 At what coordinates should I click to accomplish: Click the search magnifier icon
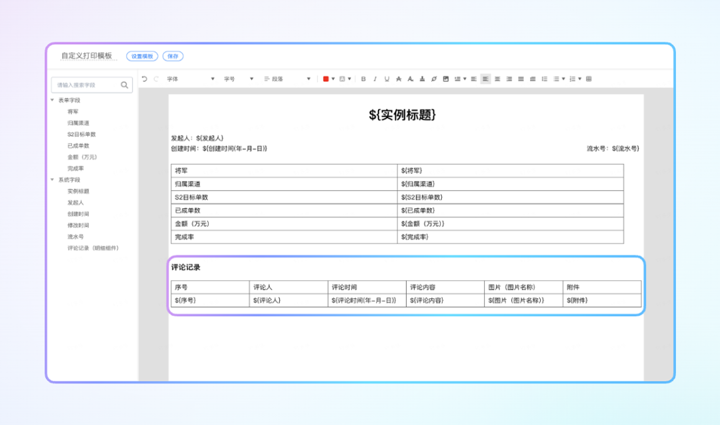click(125, 85)
